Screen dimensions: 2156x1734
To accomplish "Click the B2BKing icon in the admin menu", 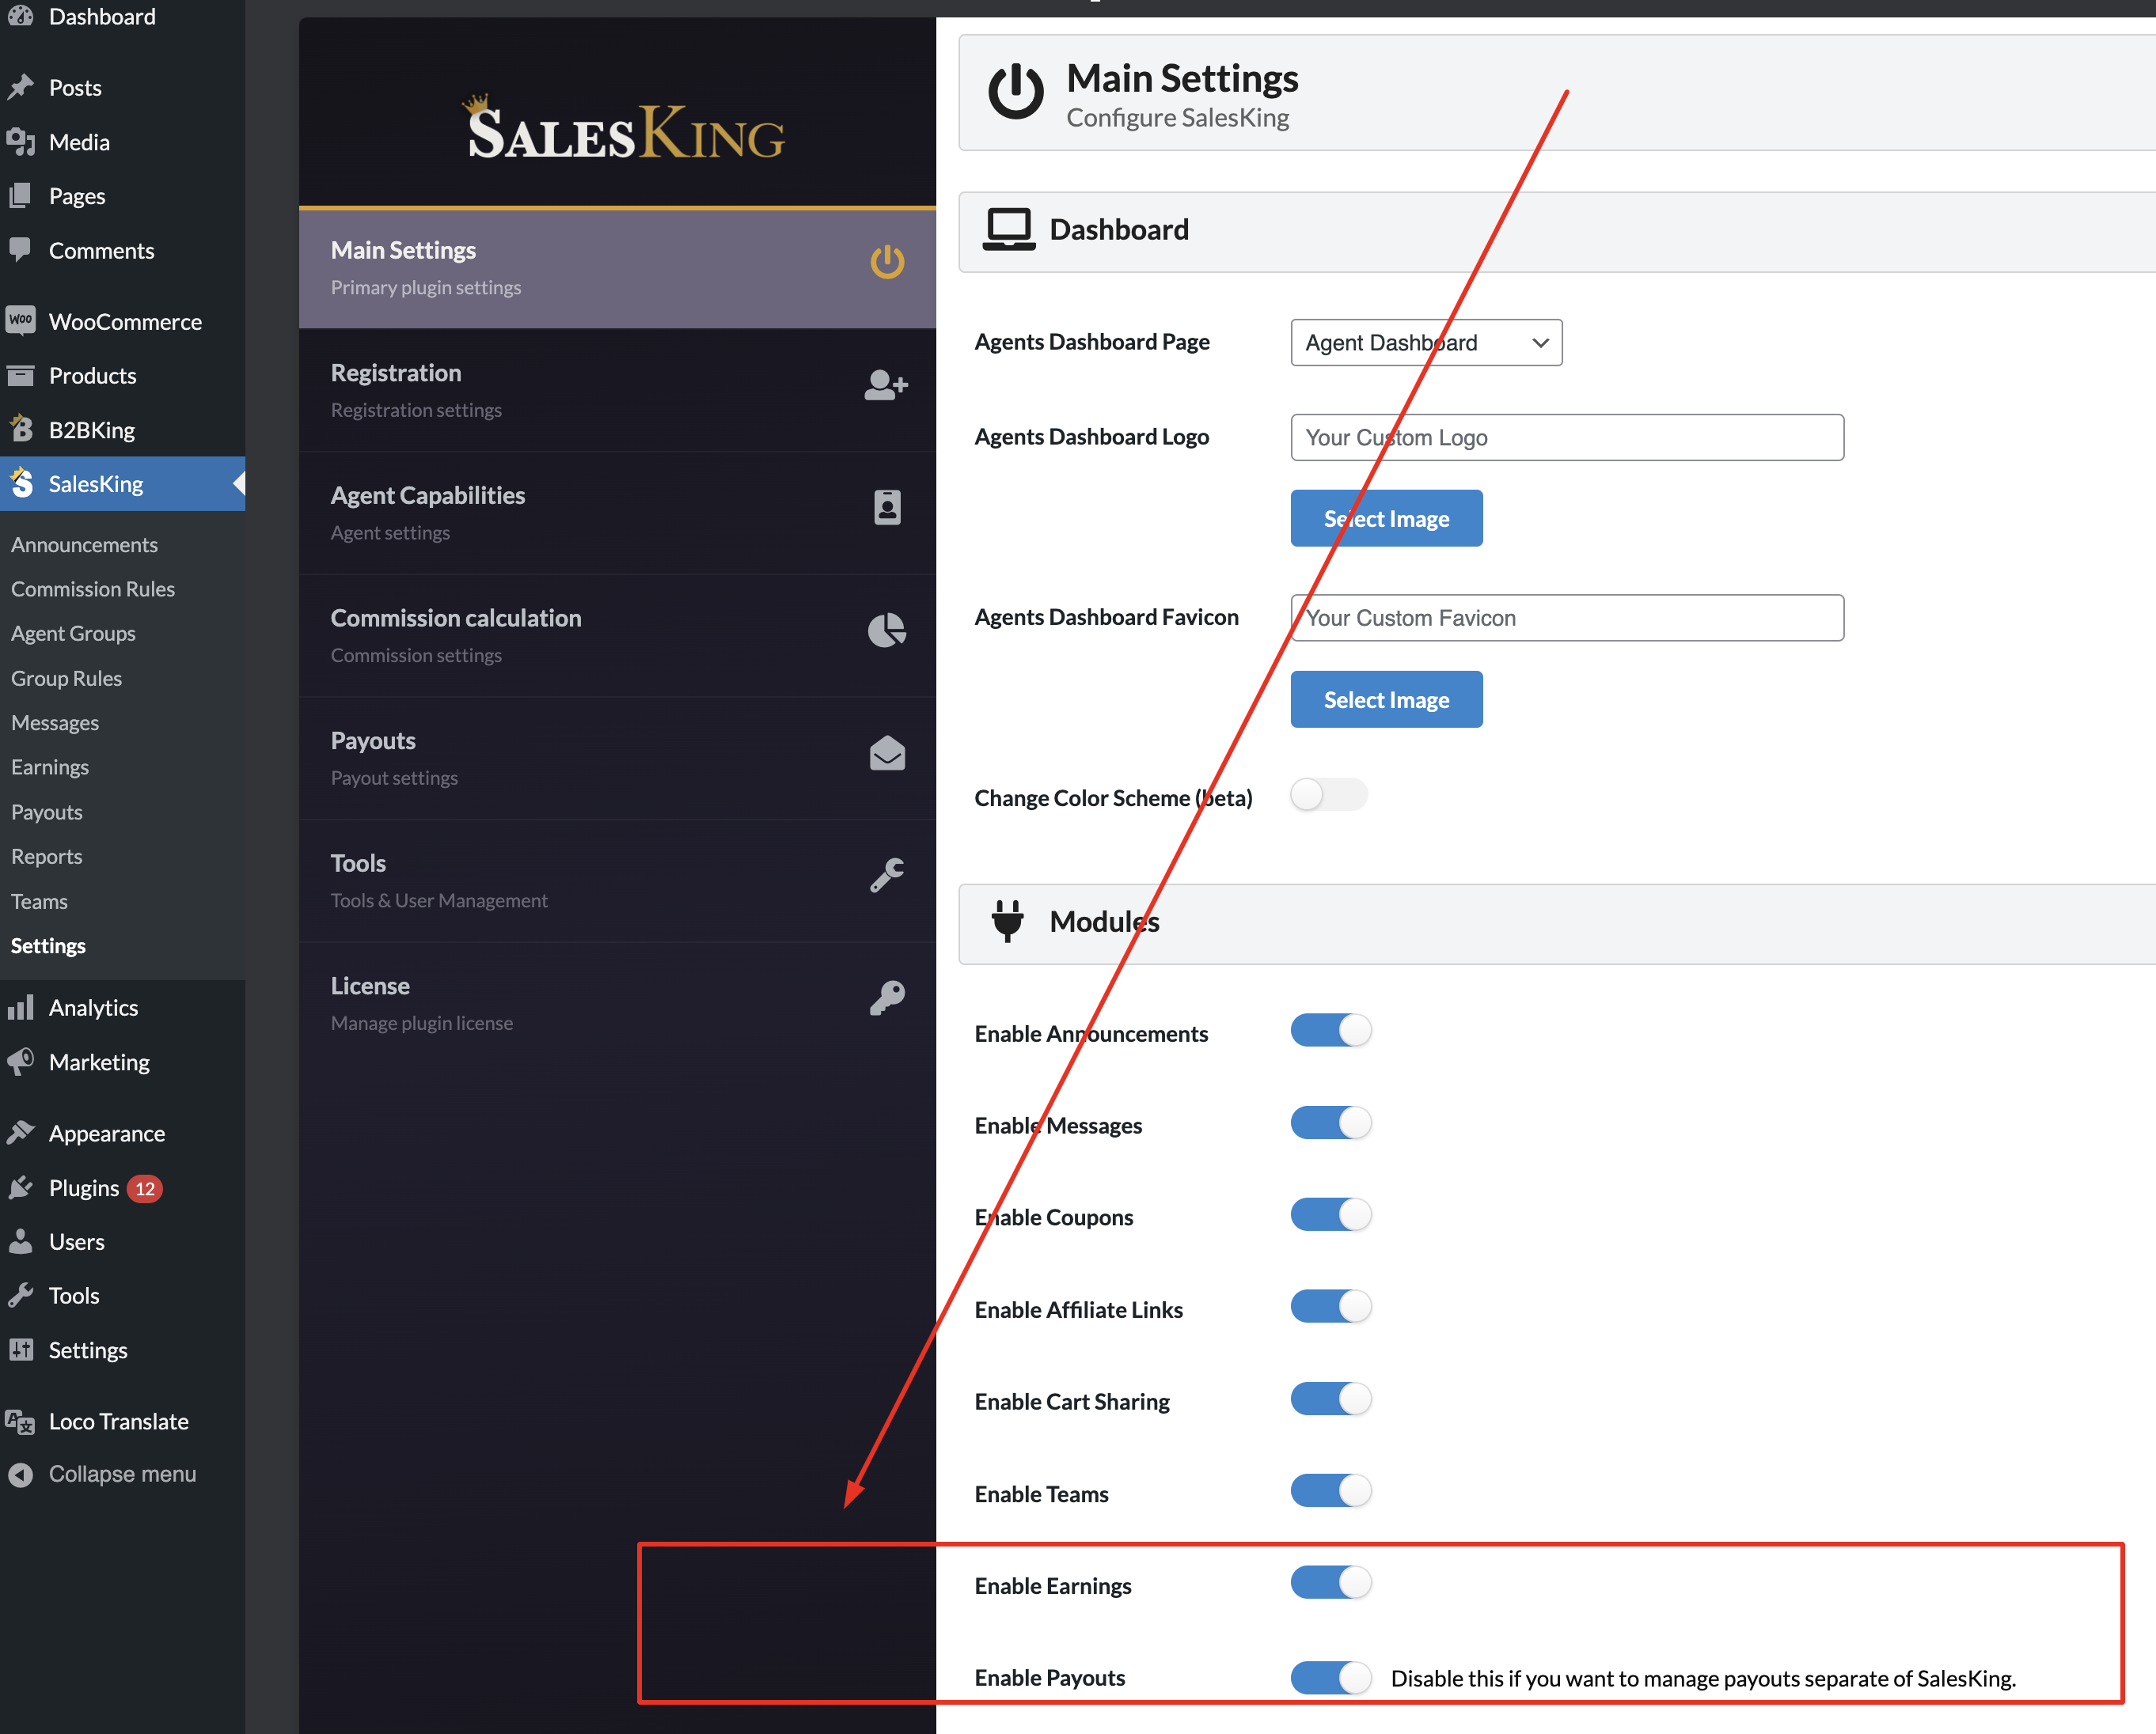I will [21, 430].
